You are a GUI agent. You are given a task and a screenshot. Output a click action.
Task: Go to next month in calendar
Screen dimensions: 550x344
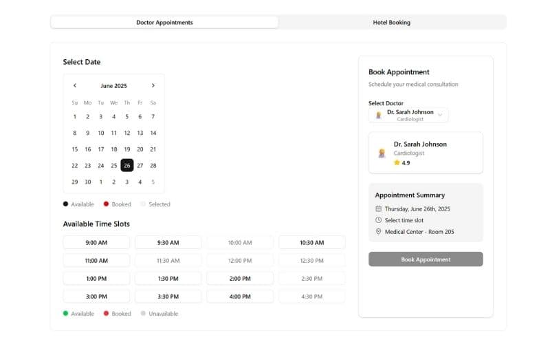click(x=153, y=85)
